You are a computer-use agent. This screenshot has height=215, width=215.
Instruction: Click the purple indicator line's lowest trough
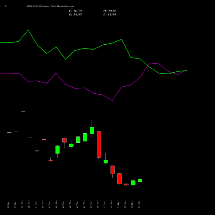(112, 100)
